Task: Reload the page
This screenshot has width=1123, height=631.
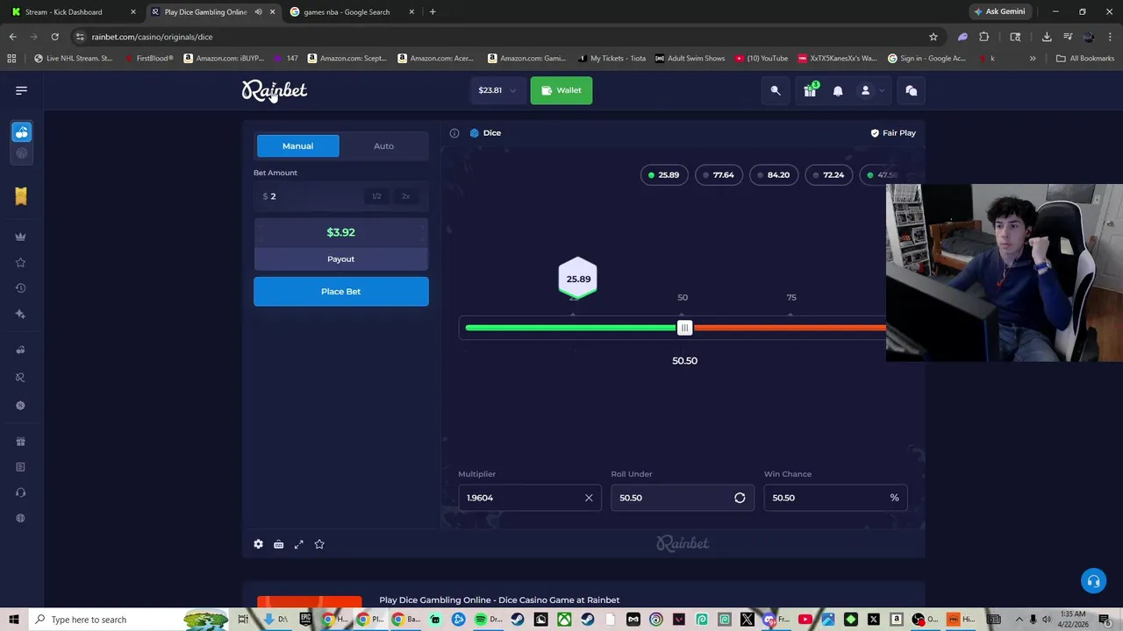Action: coord(54,37)
